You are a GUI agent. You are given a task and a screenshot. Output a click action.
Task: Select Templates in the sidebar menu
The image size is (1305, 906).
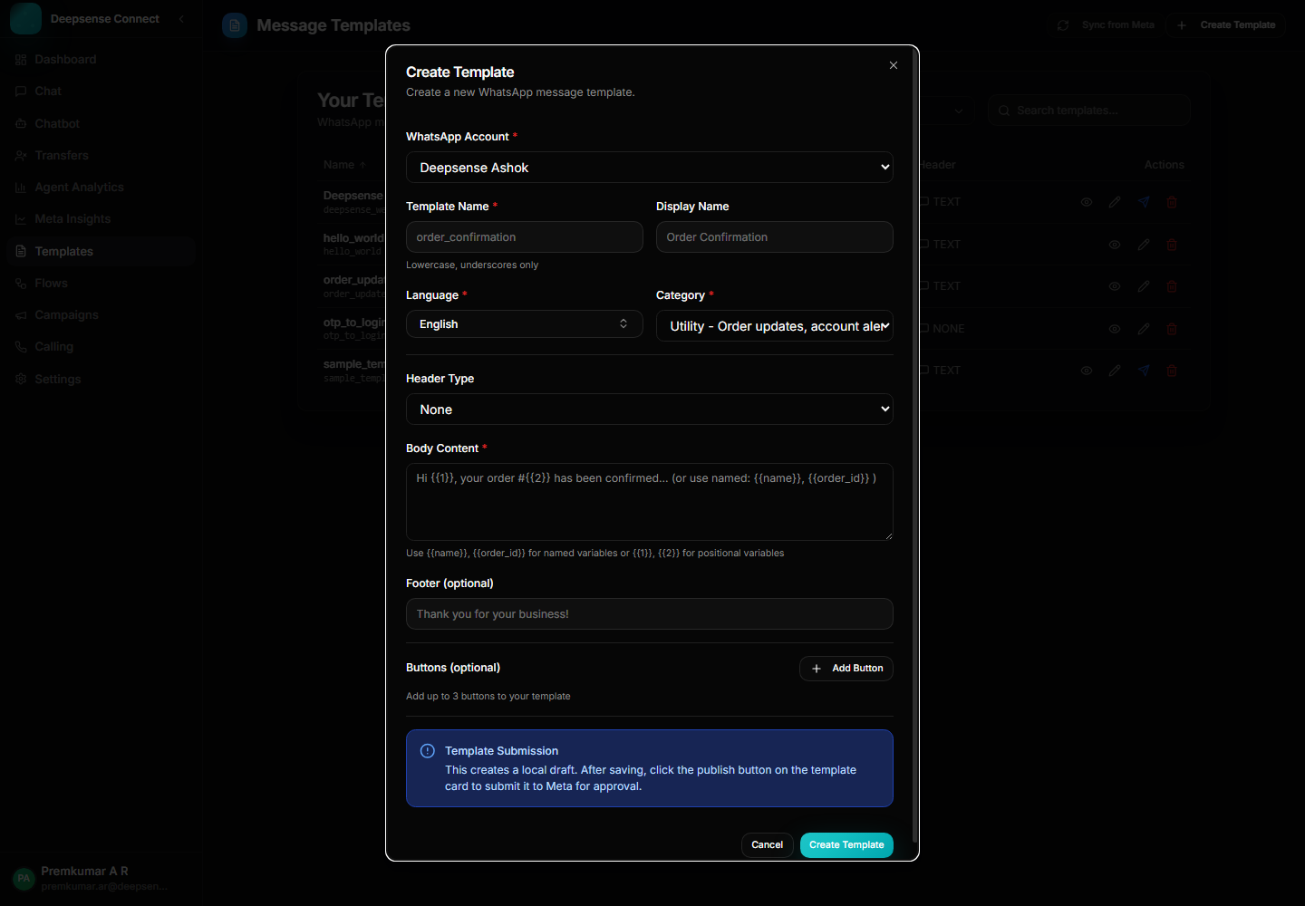(x=63, y=251)
